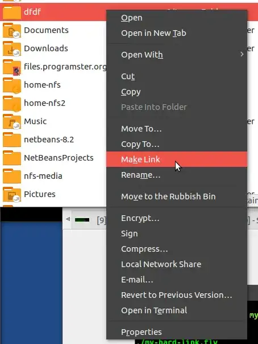Select the files.programster.org folder icon

[12, 67]
